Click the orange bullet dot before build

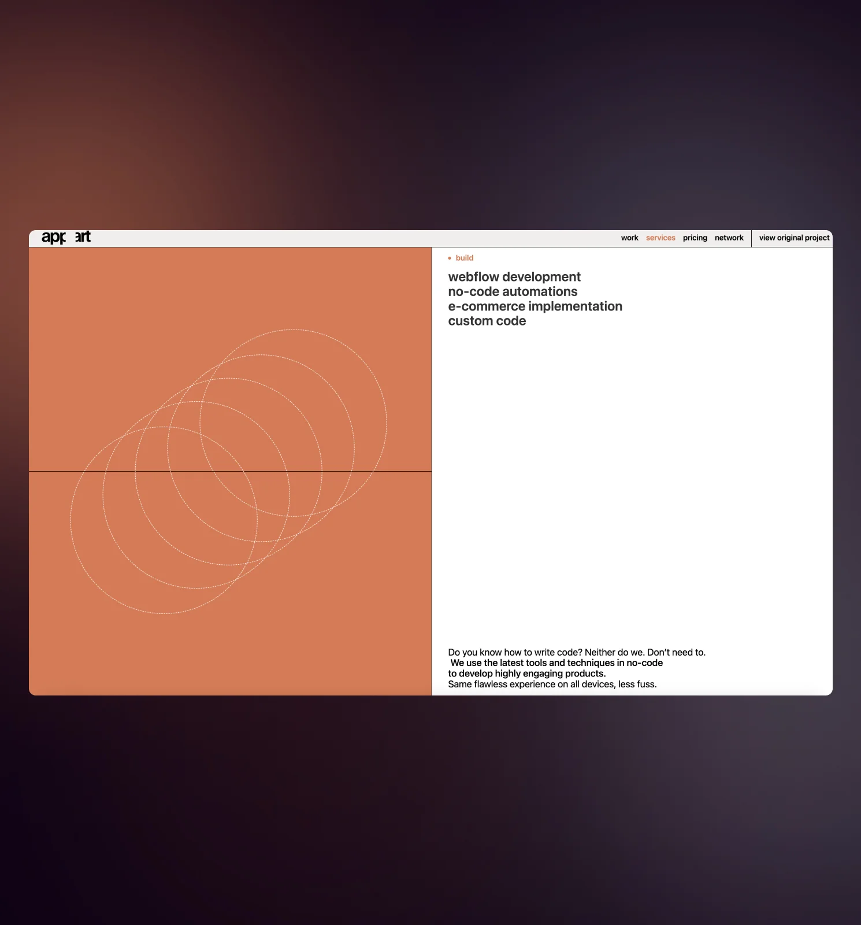pos(450,258)
